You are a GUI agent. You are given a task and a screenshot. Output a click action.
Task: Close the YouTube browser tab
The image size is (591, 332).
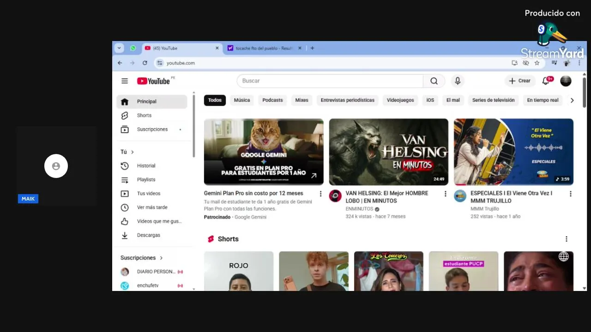click(x=217, y=48)
